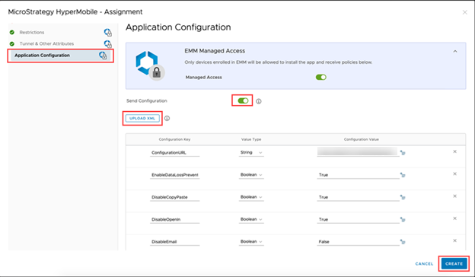Click lookup value icon for ConfigurationURL row
The height and width of the screenshot is (277, 475).
coord(403,153)
